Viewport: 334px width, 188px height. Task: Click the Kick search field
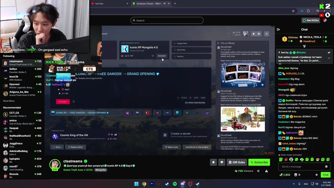point(167,20)
